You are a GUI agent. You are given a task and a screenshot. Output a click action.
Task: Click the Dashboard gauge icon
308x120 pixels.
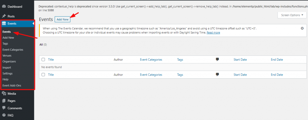pyautogui.click(x=4, y=7)
